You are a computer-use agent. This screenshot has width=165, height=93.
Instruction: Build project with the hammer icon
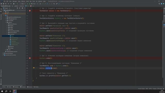[x=17, y=4]
